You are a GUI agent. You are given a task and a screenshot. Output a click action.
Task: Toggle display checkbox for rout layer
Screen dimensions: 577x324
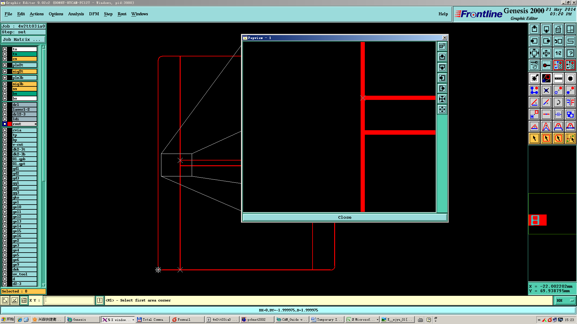pyautogui.click(x=5, y=124)
